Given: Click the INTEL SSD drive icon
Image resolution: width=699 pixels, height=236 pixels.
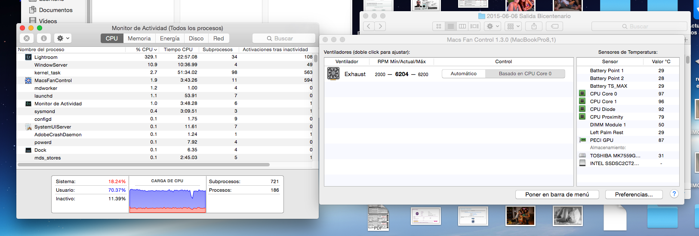Looking at the screenshot, I should 582,163.
